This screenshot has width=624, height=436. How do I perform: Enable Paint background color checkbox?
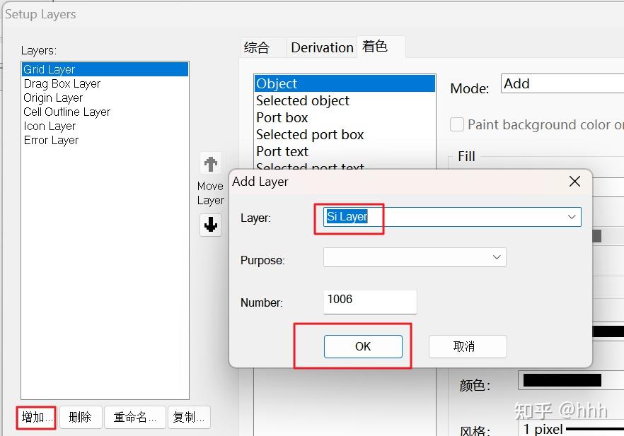click(x=456, y=124)
